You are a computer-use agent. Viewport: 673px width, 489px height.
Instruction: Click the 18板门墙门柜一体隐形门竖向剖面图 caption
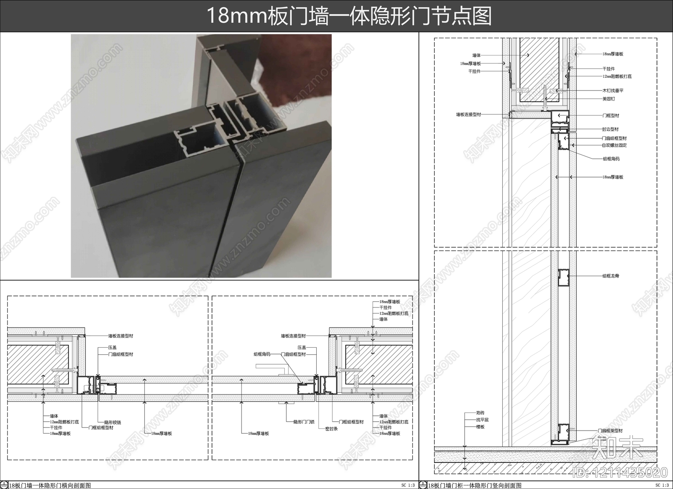point(474,485)
